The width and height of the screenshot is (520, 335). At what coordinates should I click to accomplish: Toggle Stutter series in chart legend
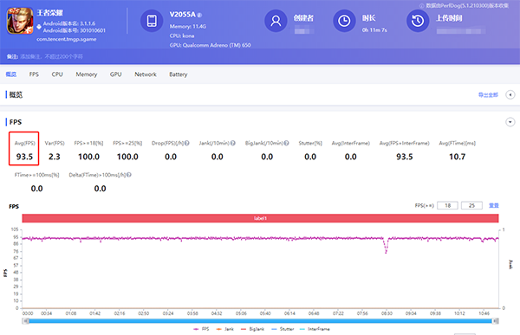click(x=283, y=329)
